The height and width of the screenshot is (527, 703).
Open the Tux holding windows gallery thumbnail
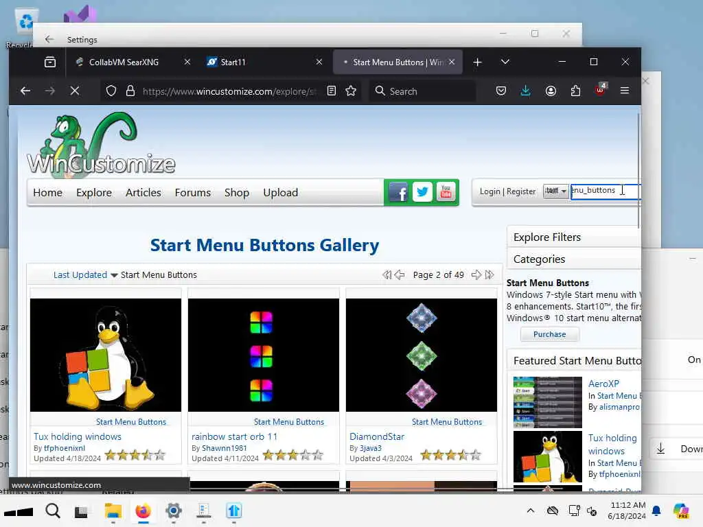[x=106, y=355]
